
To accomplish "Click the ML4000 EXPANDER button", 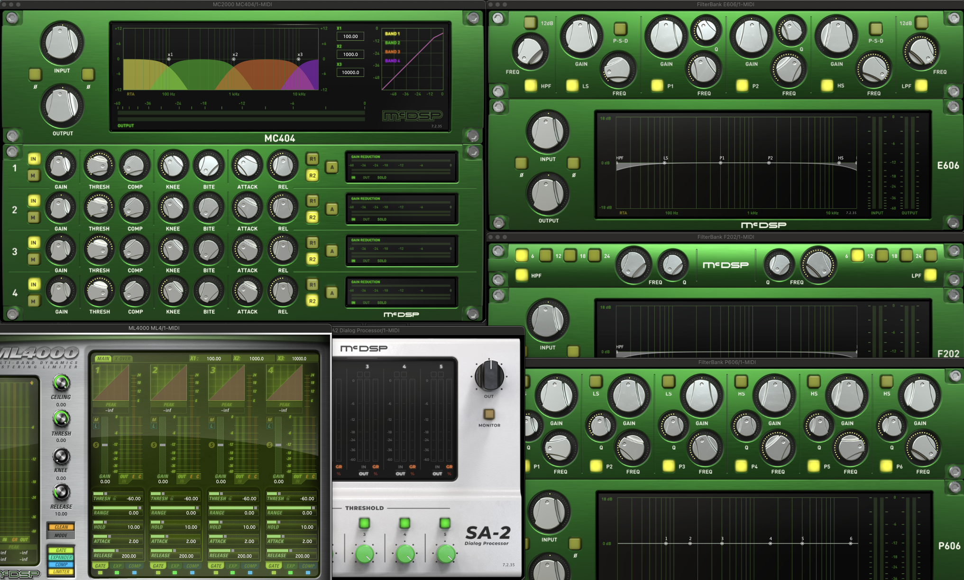I will pos(61,557).
